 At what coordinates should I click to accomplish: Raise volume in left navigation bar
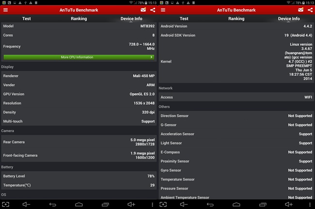pos(131,204)
